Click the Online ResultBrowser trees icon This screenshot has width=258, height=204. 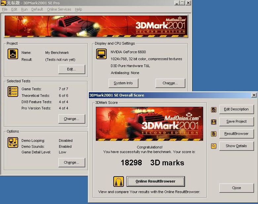pyautogui.click(x=119, y=182)
